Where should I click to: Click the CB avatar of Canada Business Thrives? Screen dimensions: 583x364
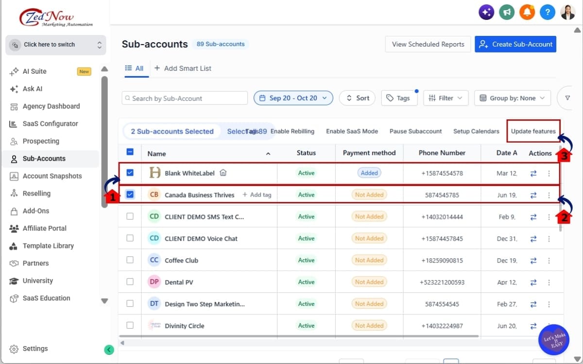(x=154, y=195)
